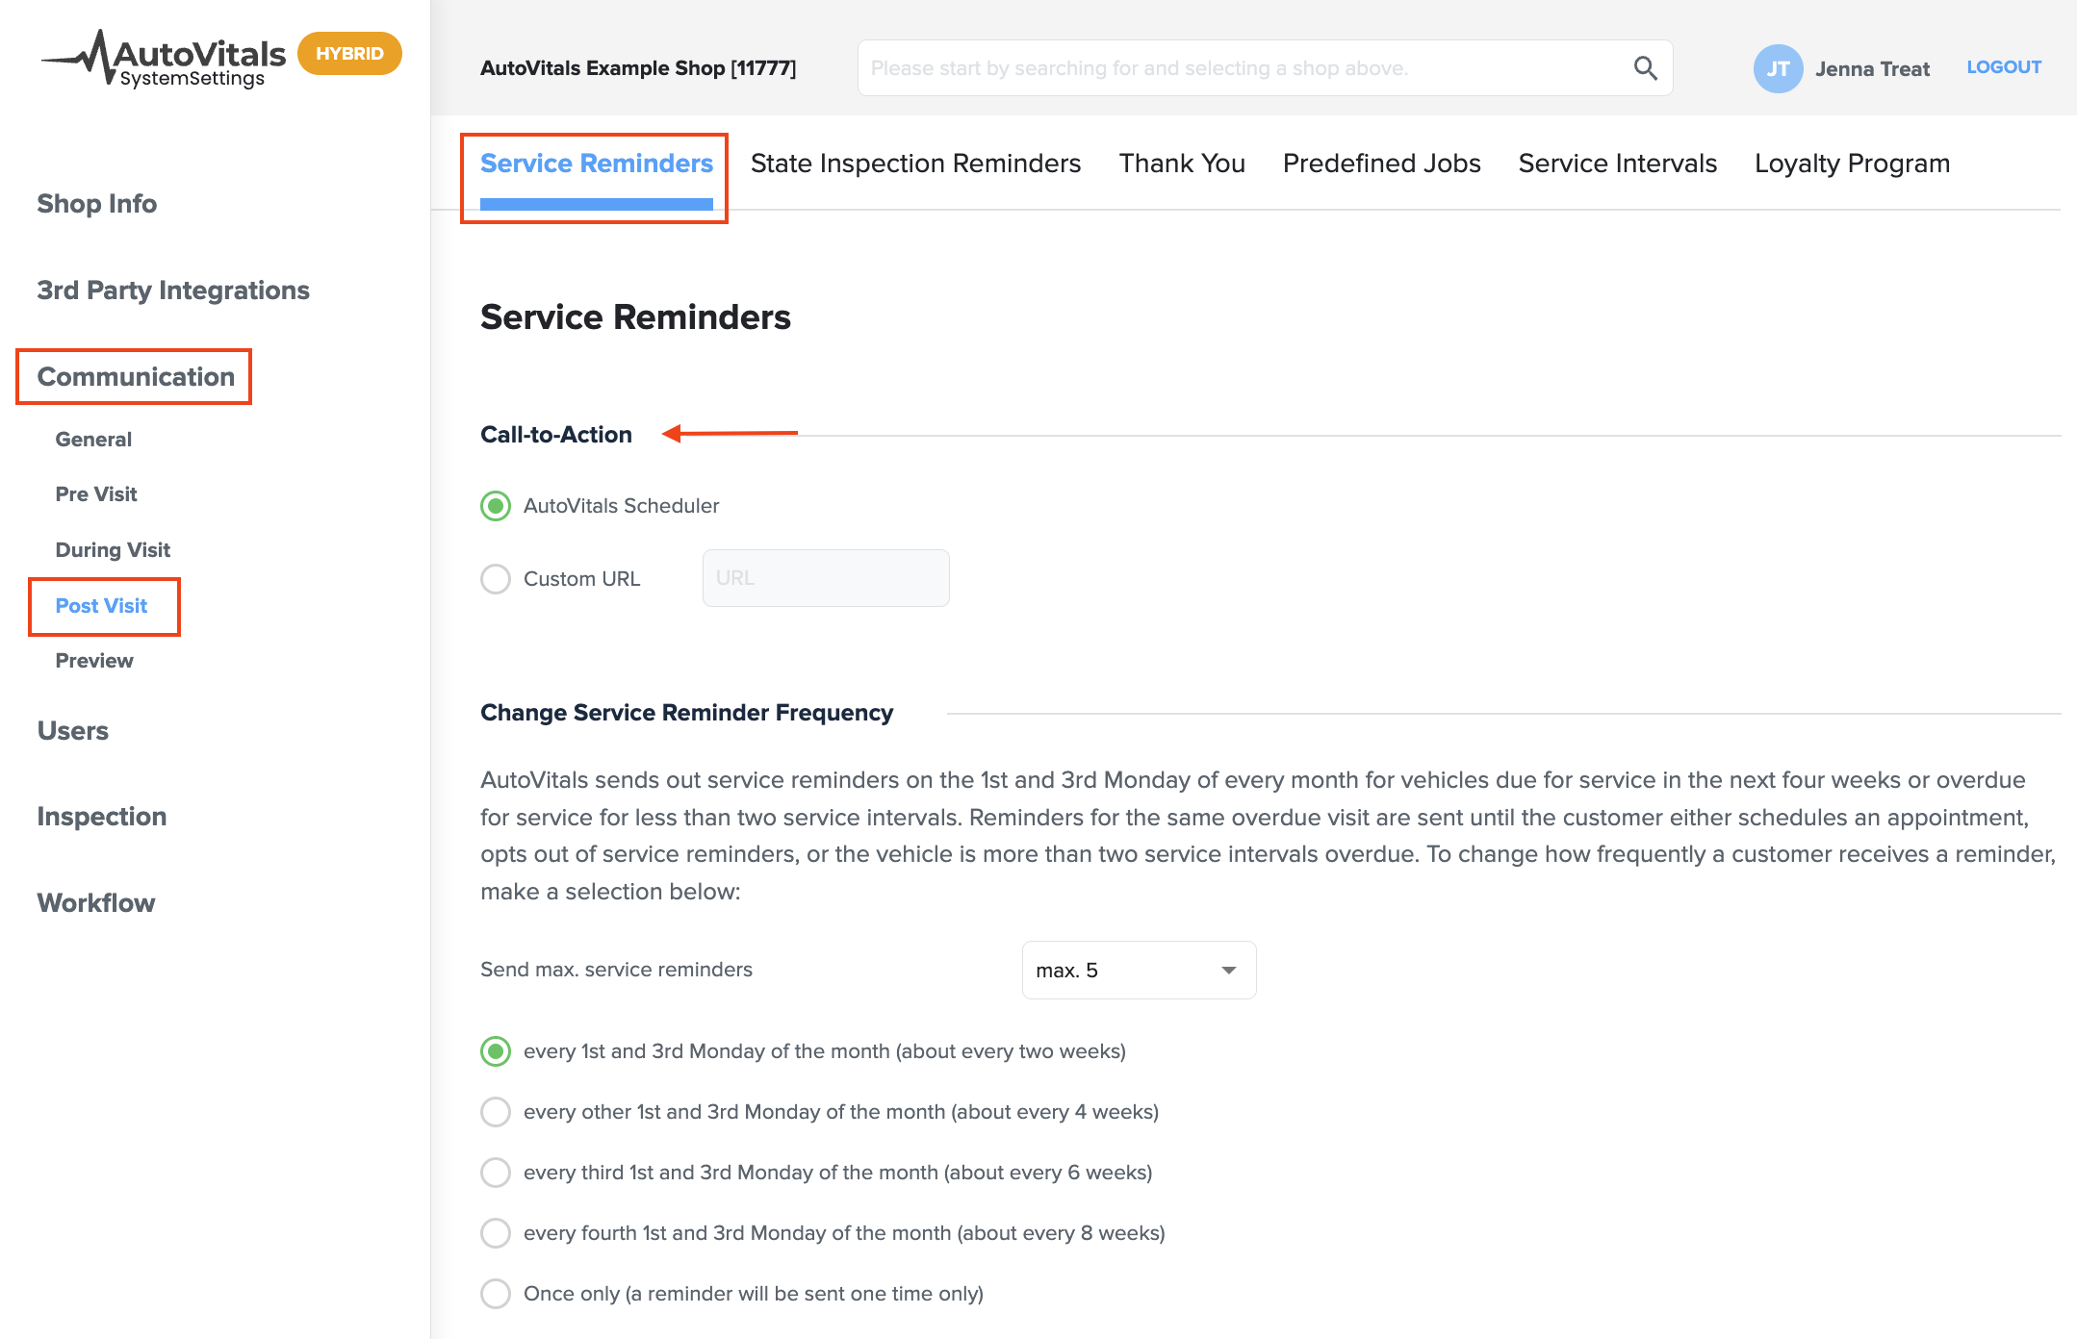Open Inspection section in sidebar
The image size is (2077, 1339).
pyautogui.click(x=101, y=816)
